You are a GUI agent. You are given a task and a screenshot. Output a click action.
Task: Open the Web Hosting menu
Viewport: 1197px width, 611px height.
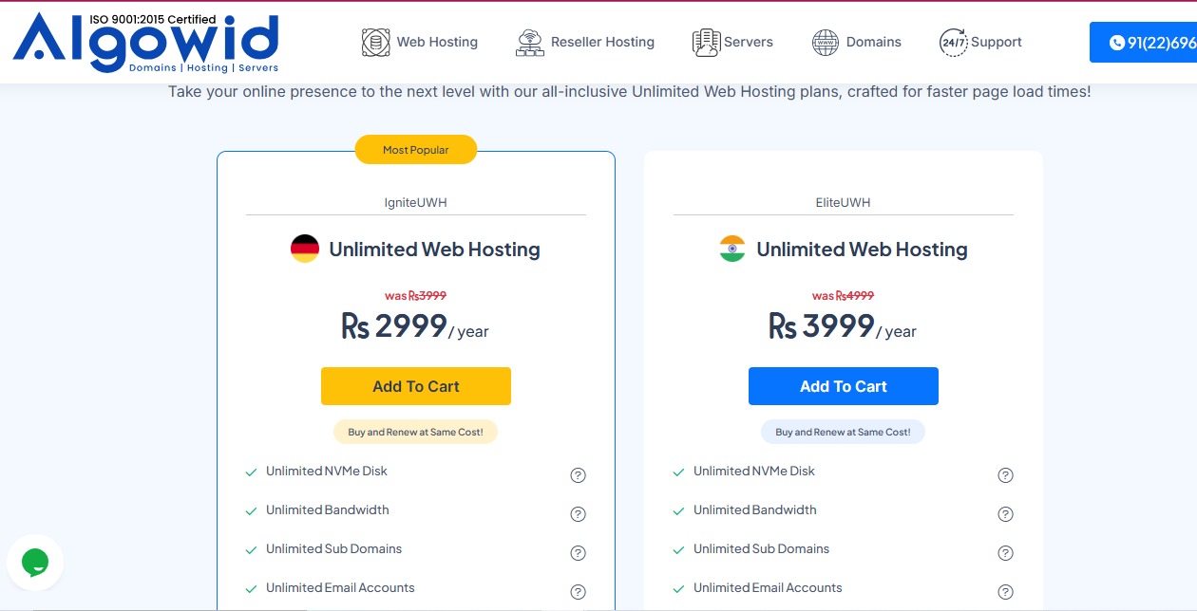tap(437, 43)
